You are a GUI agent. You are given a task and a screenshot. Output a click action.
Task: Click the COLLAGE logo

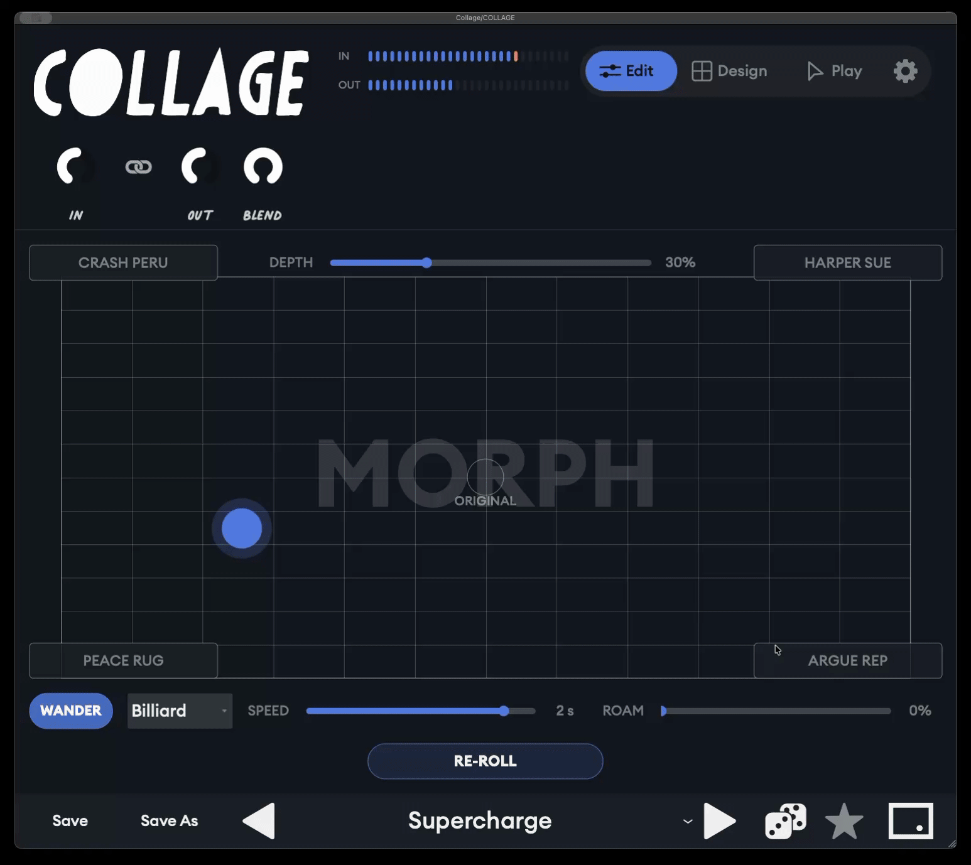click(x=171, y=82)
